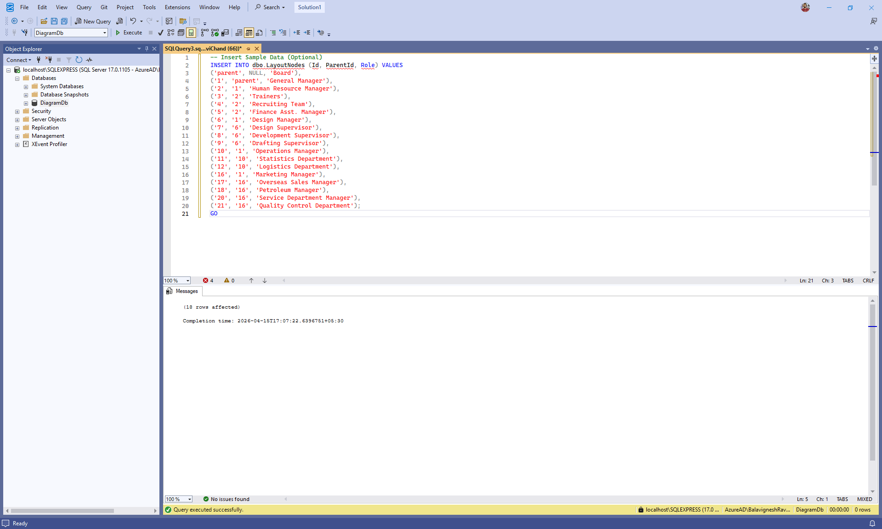882x529 pixels.
Task: Refresh Object Explorer
Action: pyautogui.click(x=79, y=60)
